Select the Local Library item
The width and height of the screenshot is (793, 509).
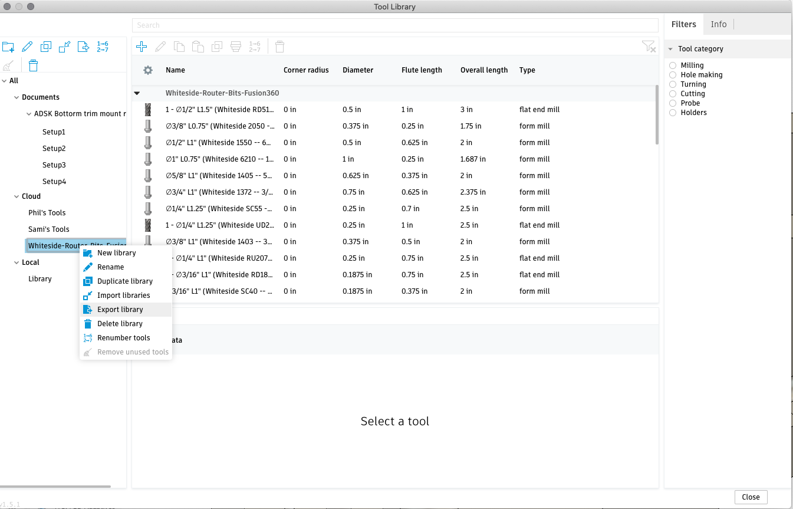[40, 279]
